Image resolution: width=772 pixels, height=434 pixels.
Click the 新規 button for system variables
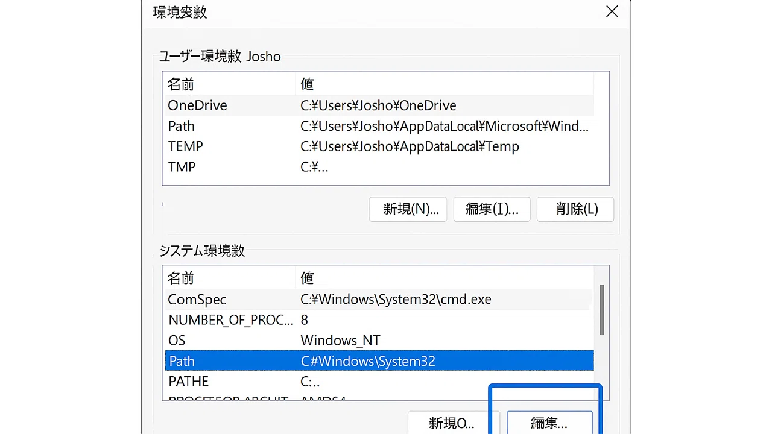[454, 423]
